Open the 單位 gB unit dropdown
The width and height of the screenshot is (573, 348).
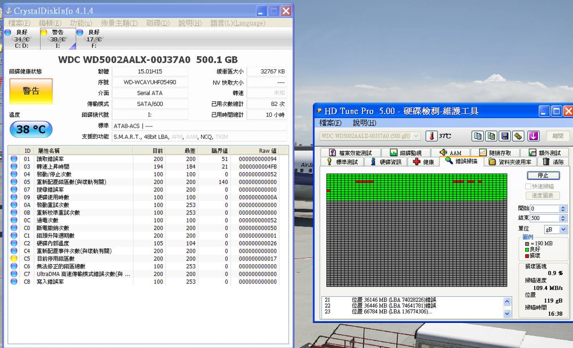click(563, 229)
